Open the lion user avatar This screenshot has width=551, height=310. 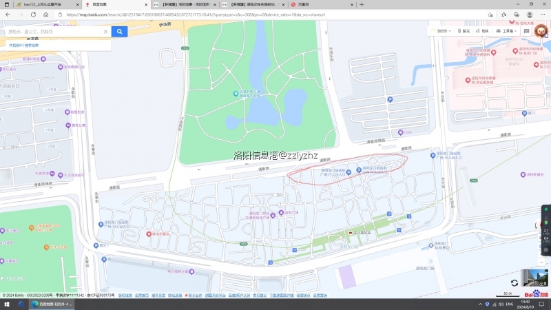pos(541,31)
